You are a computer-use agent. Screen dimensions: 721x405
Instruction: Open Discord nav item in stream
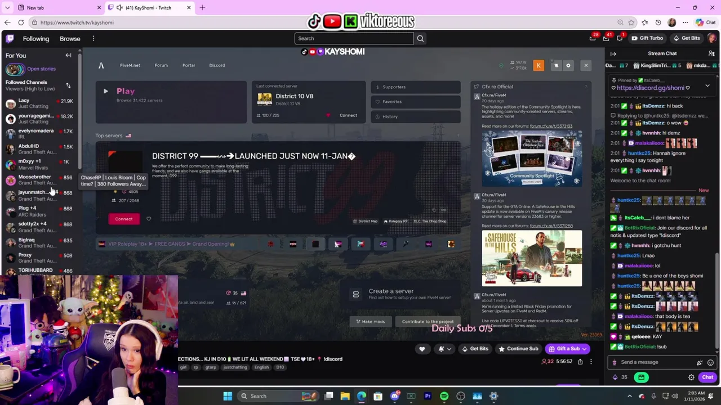tap(217, 65)
